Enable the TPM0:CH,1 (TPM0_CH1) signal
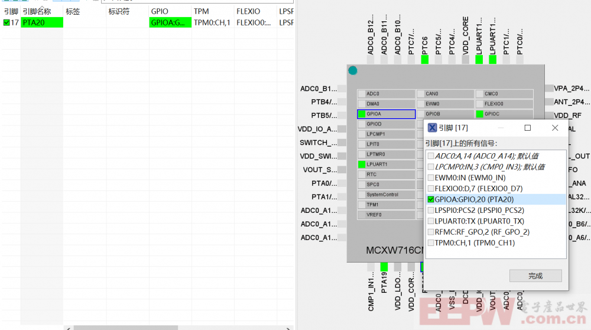591x330 pixels. coord(431,243)
